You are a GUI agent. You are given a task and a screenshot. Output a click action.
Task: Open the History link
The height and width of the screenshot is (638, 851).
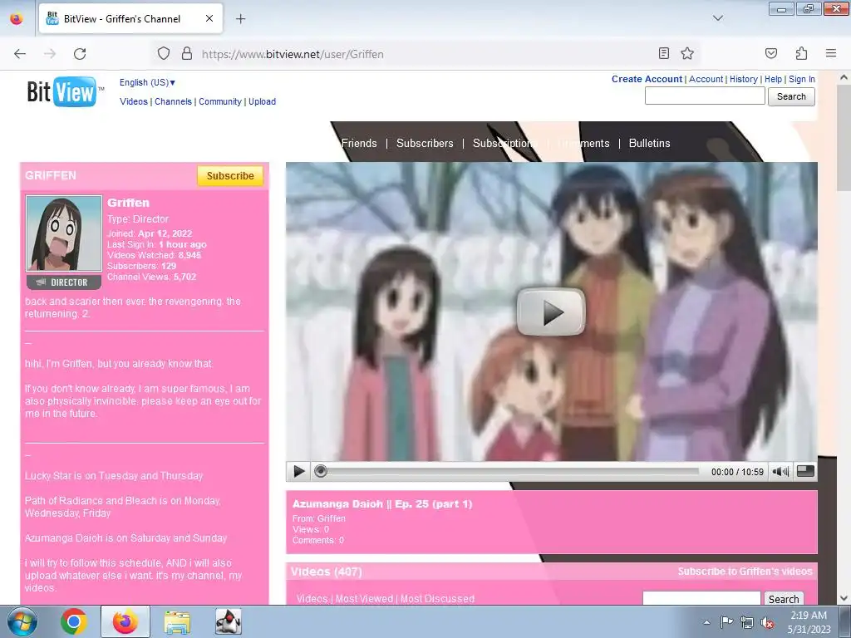click(x=744, y=79)
